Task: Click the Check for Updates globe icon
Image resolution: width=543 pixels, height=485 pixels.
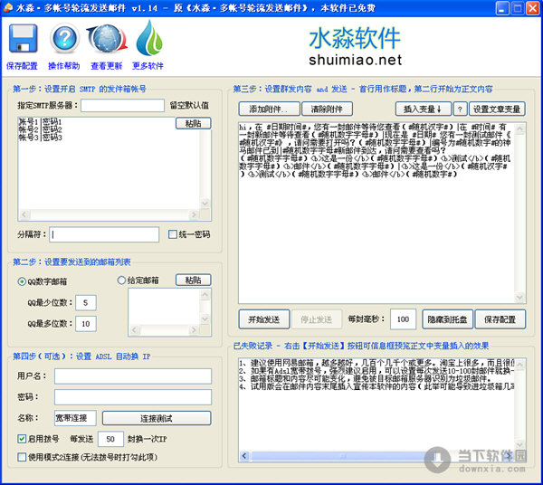Action: click(106, 40)
